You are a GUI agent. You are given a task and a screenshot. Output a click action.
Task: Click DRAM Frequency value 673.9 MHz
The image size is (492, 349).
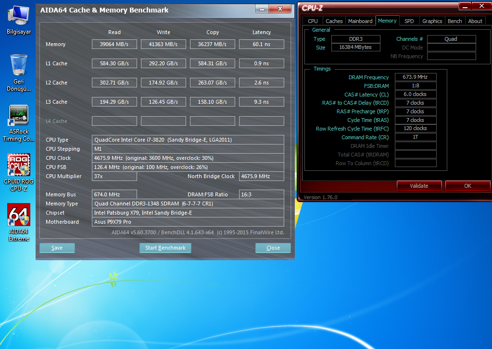(x=416, y=77)
